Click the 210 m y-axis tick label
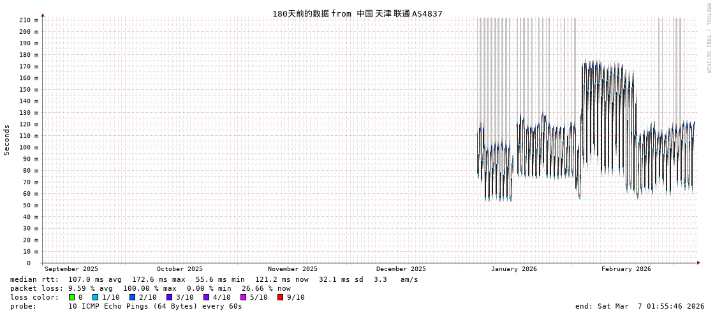 click(x=28, y=20)
